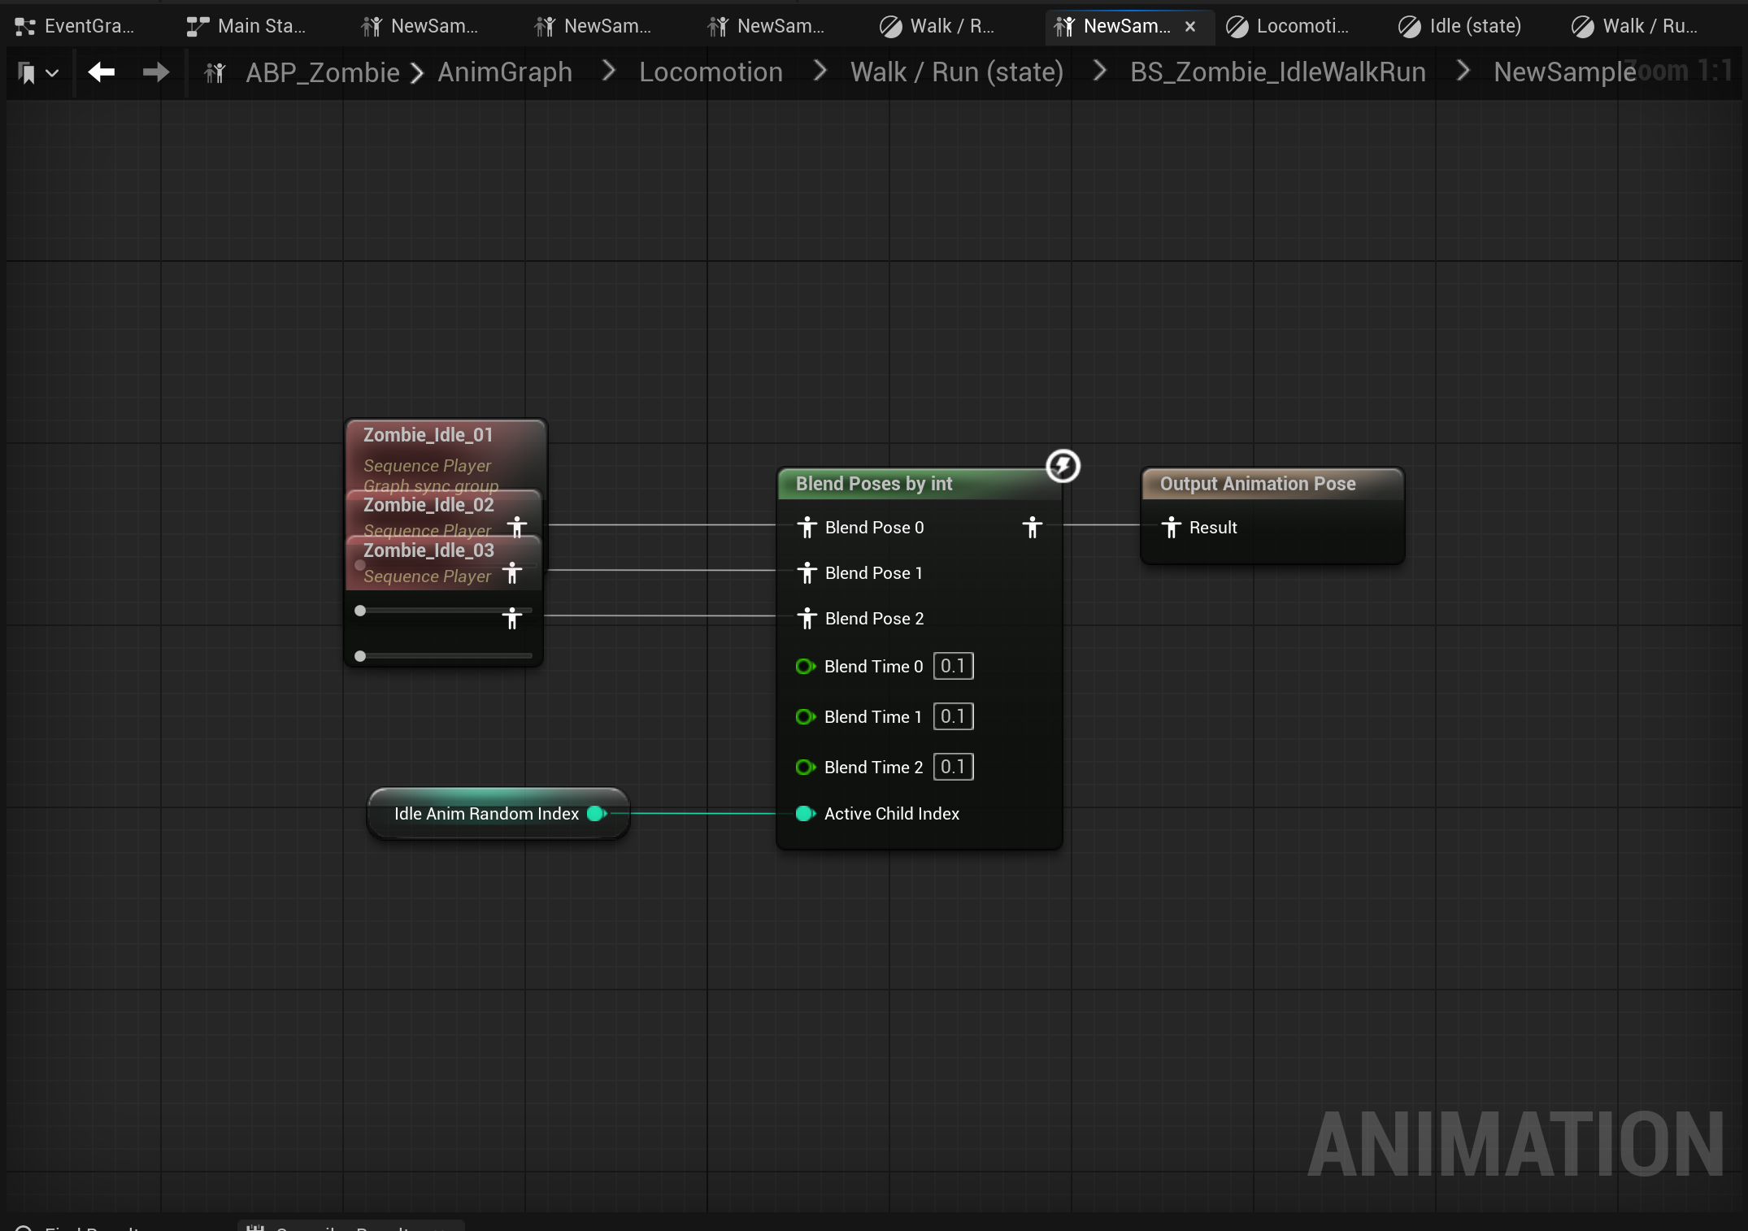
Task: Click the Blend Time 2 float pin
Action: [x=805, y=768]
